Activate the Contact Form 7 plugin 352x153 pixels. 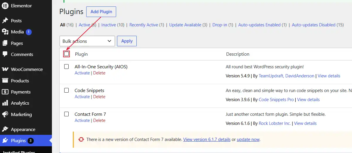point(82,120)
